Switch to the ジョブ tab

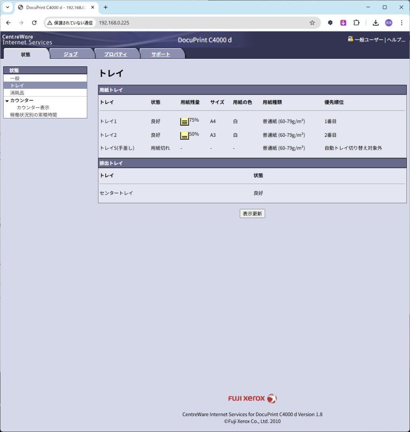click(71, 54)
